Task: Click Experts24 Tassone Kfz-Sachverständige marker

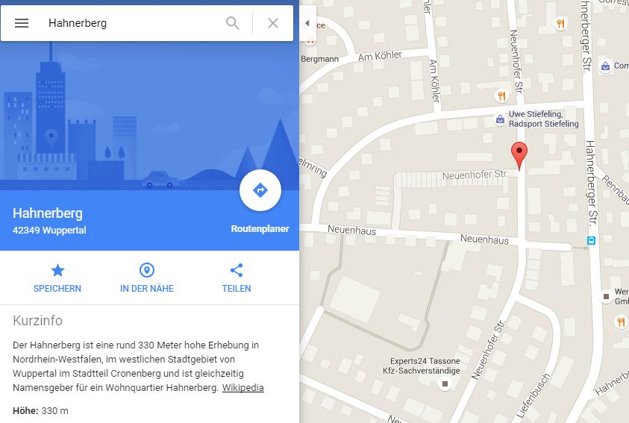Action: 445,383
